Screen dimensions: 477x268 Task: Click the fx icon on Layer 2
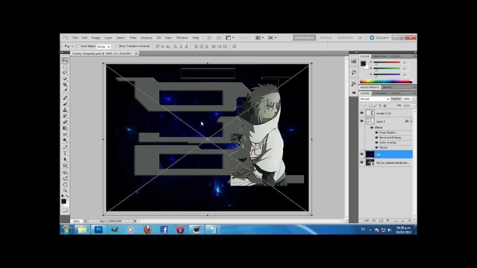coord(407,121)
